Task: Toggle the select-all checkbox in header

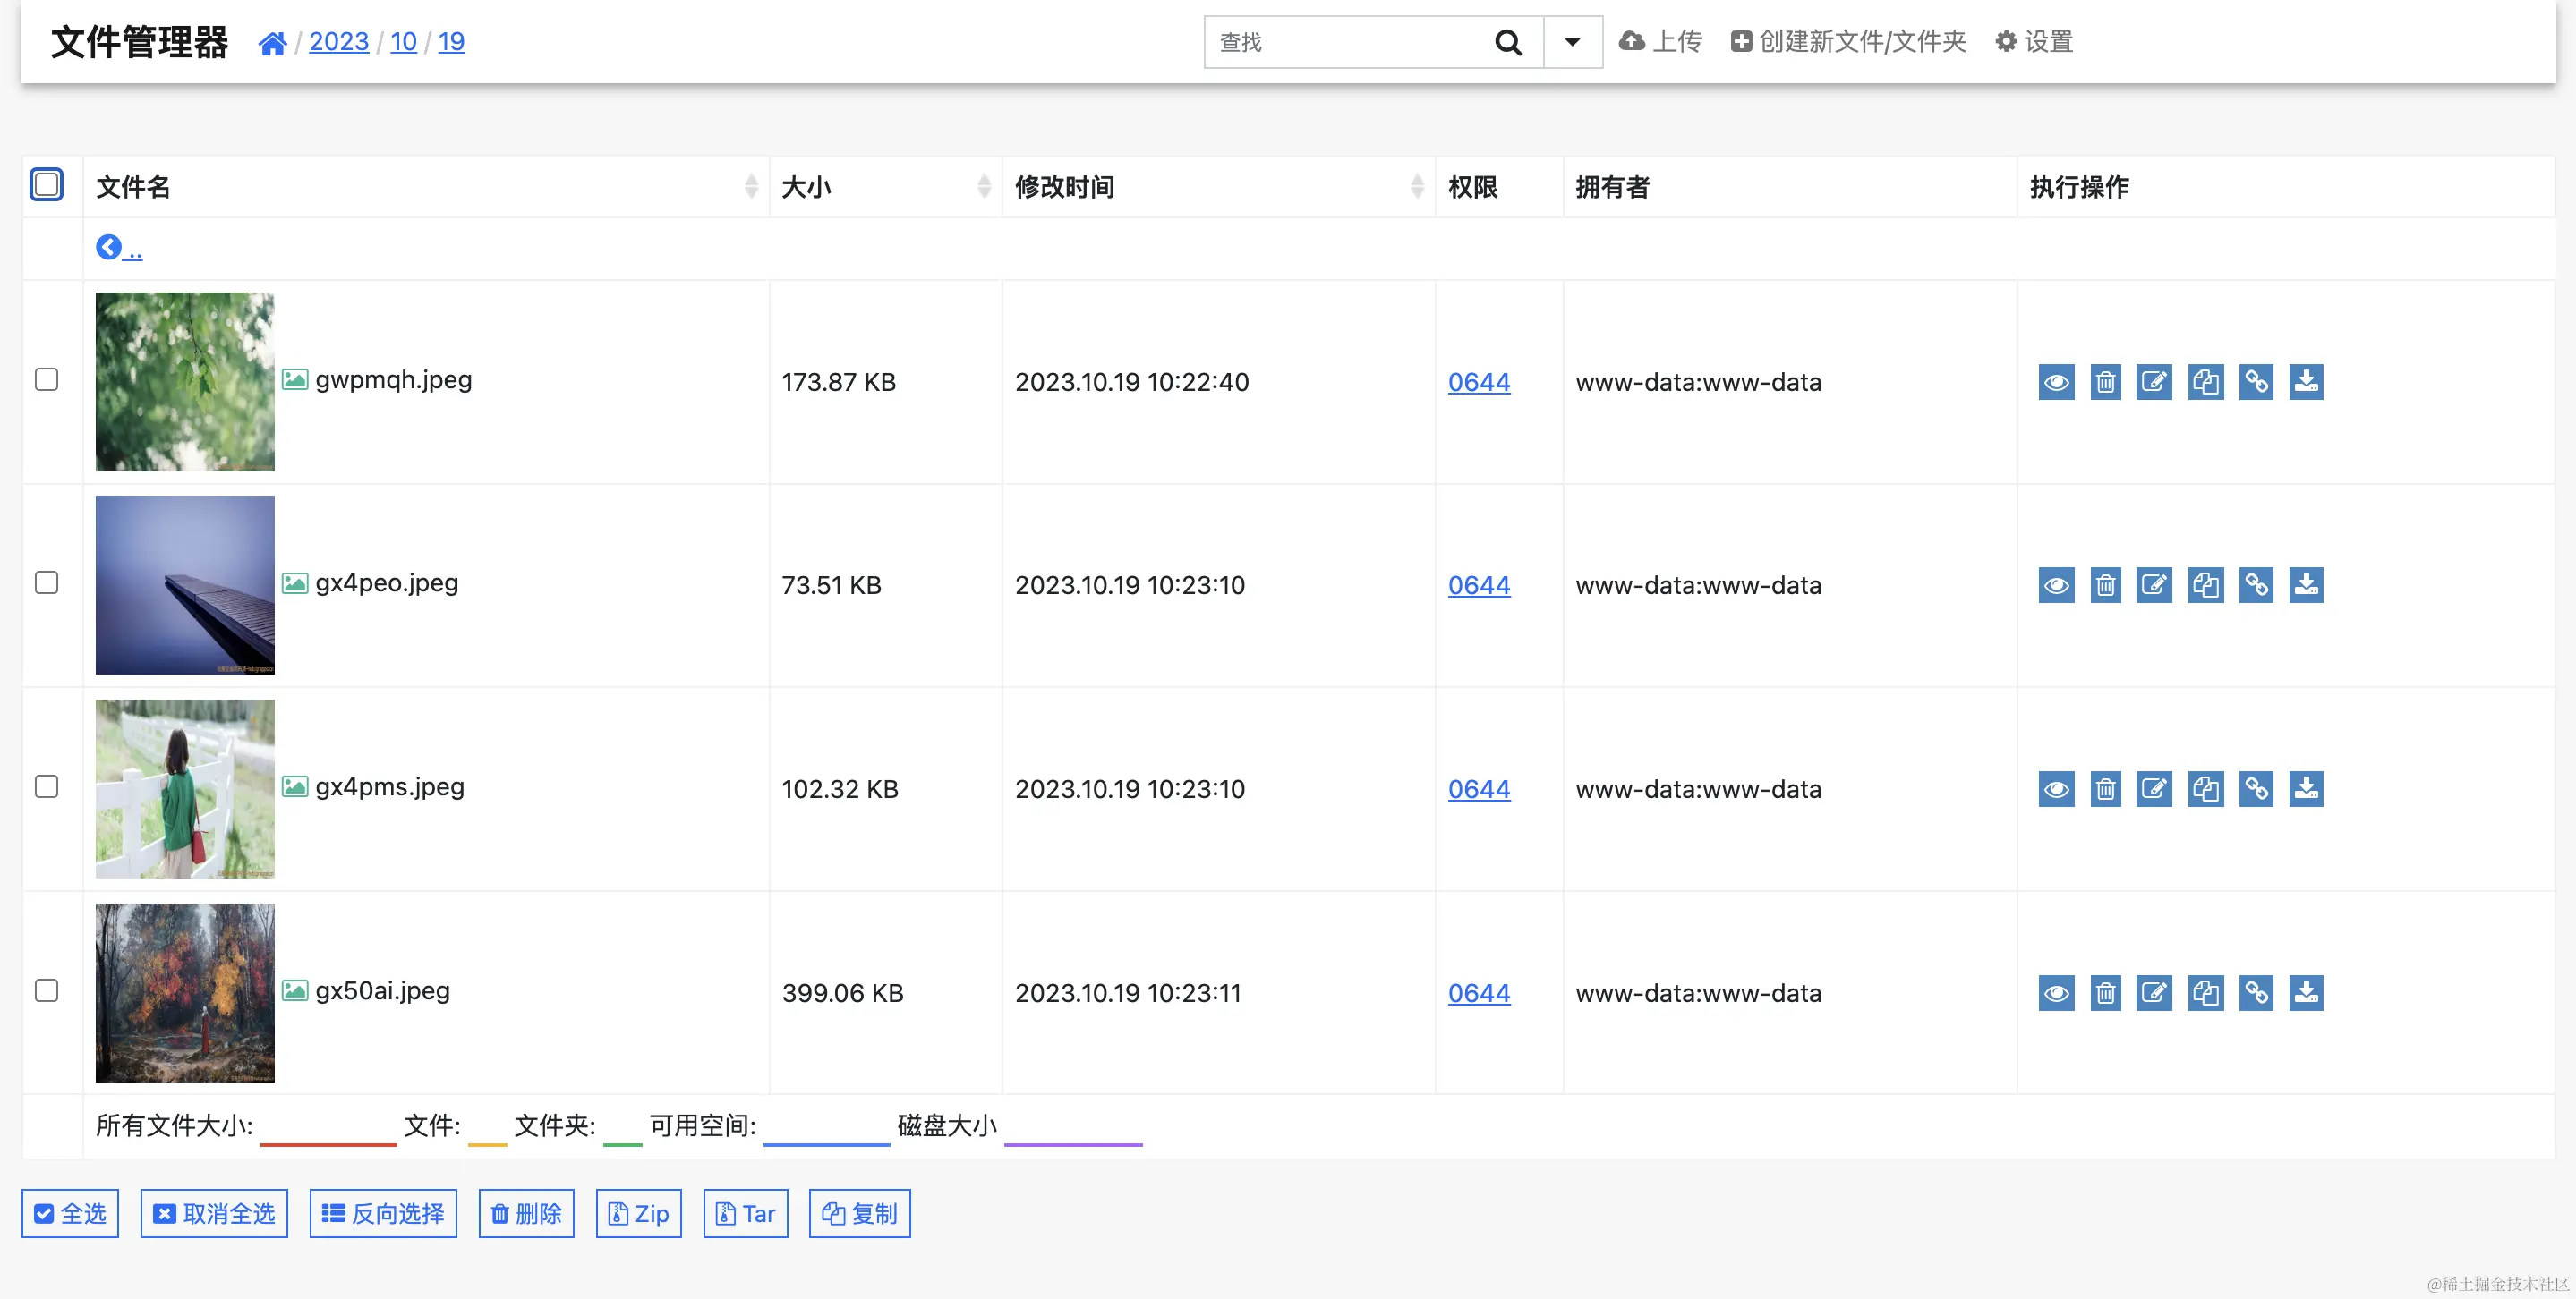Action: (46, 185)
